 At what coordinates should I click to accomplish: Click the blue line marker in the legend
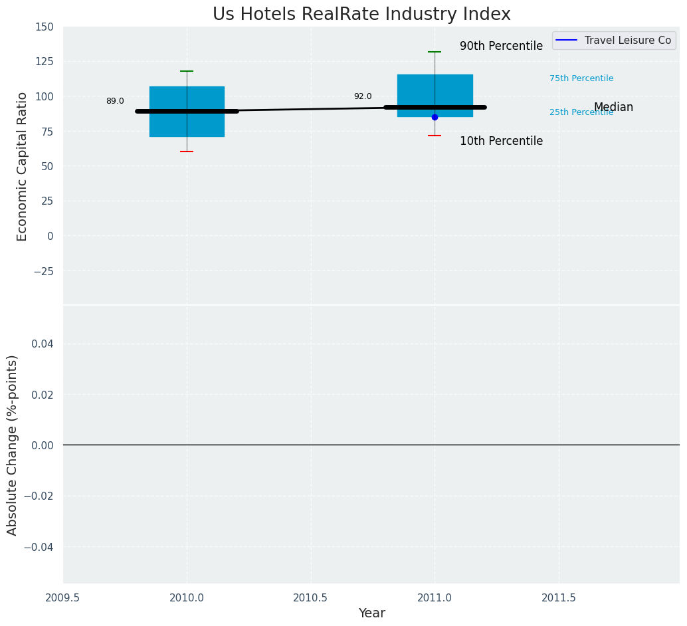pos(566,41)
